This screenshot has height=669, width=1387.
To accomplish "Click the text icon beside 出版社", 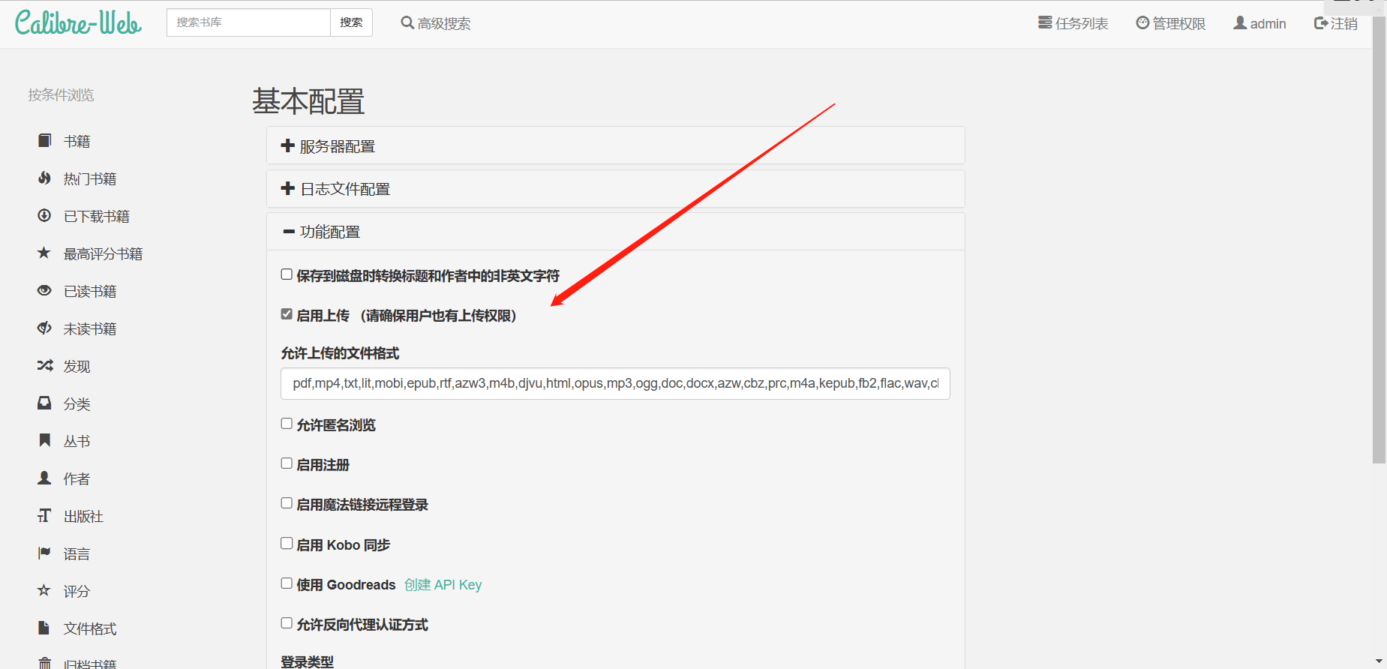I will click(45, 515).
